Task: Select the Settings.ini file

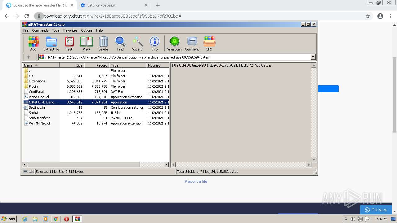Action: [96, 107]
